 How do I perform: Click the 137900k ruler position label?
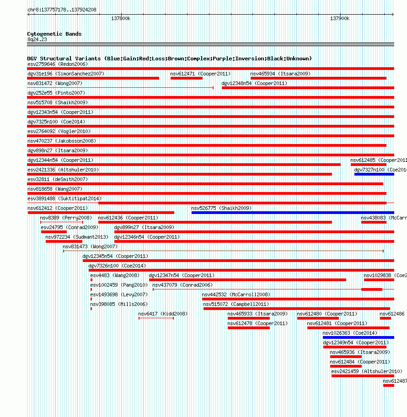click(x=340, y=18)
